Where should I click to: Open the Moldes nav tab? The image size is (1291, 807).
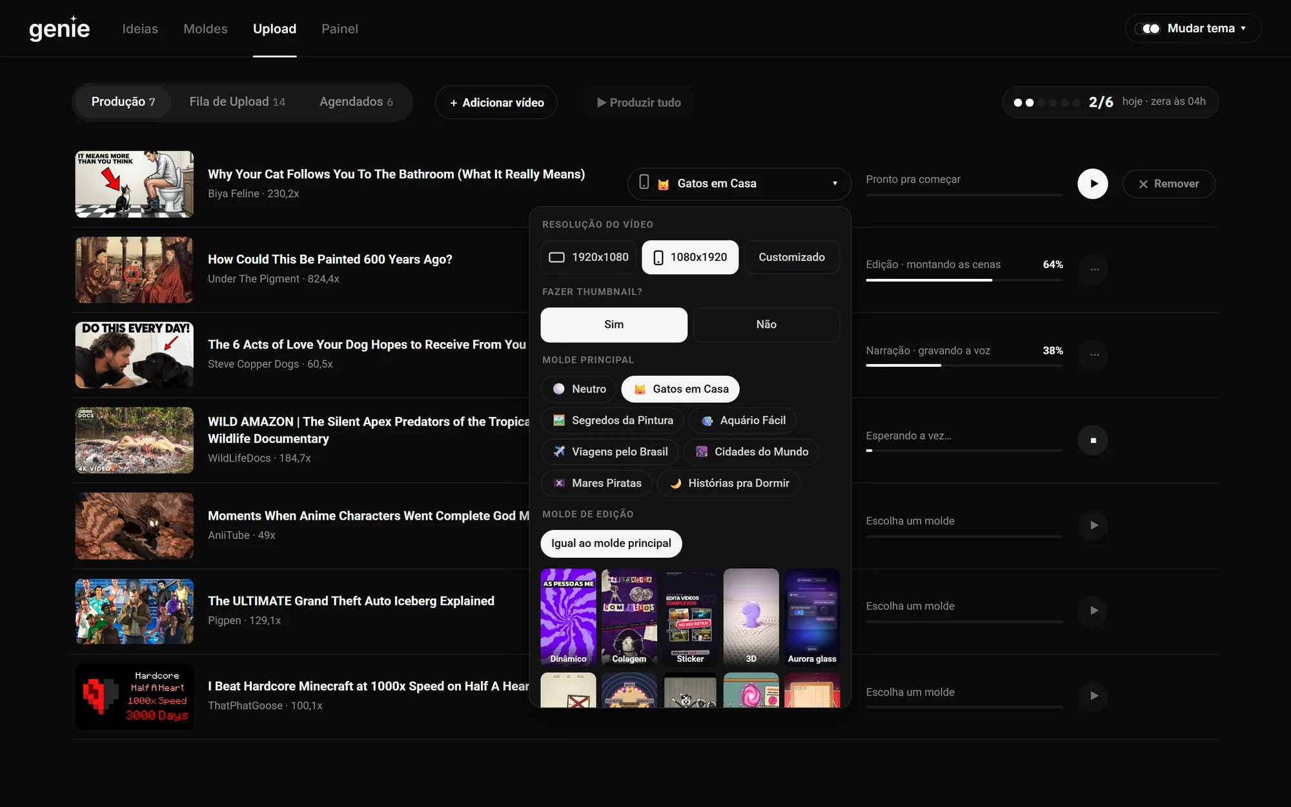pyautogui.click(x=205, y=28)
